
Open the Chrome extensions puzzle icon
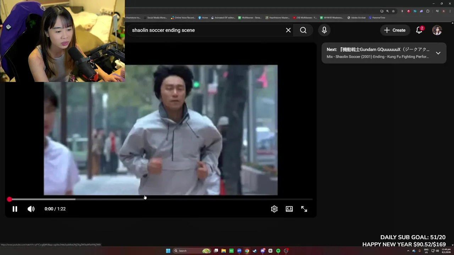pos(428,11)
